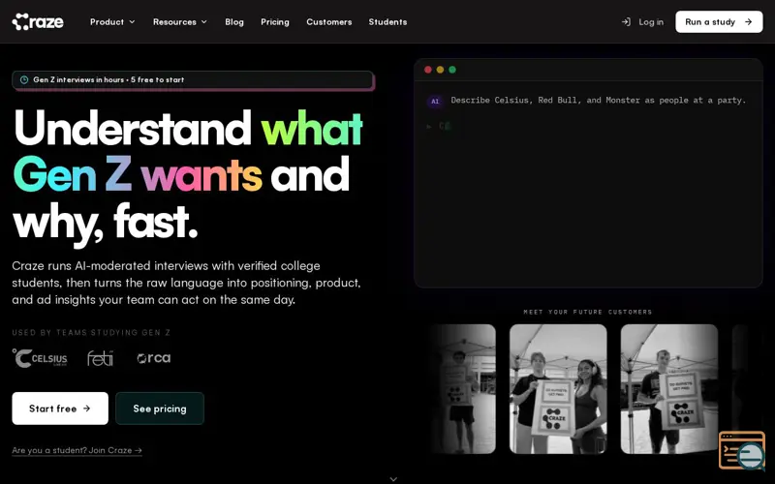Click the purple AI avatar badge

(x=435, y=102)
